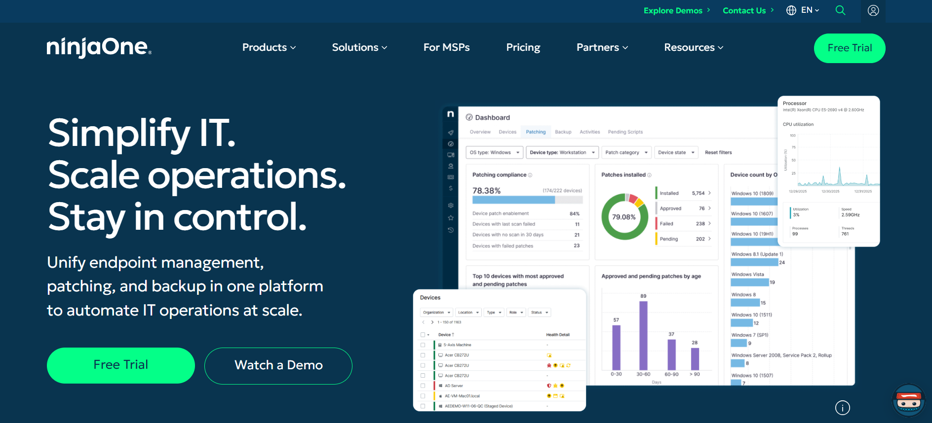
Task: Check the Acer CB272U row with four health icons
Action: (x=423, y=365)
